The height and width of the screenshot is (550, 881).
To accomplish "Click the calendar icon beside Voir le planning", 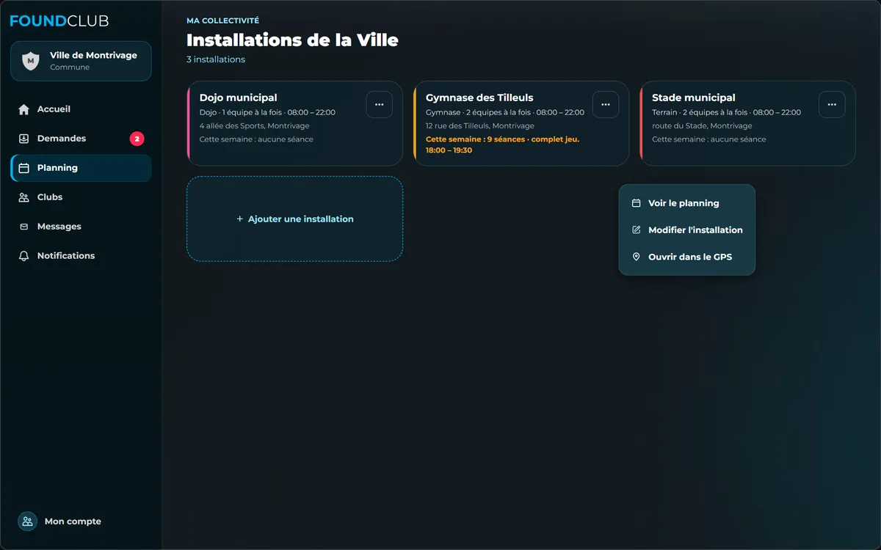I will click(637, 203).
